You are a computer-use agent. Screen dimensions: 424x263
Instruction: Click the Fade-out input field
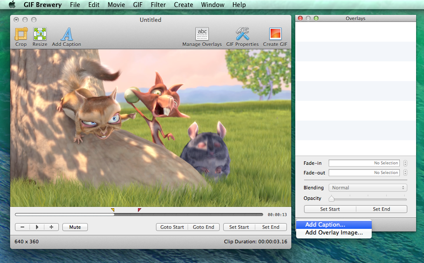(x=364, y=173)
